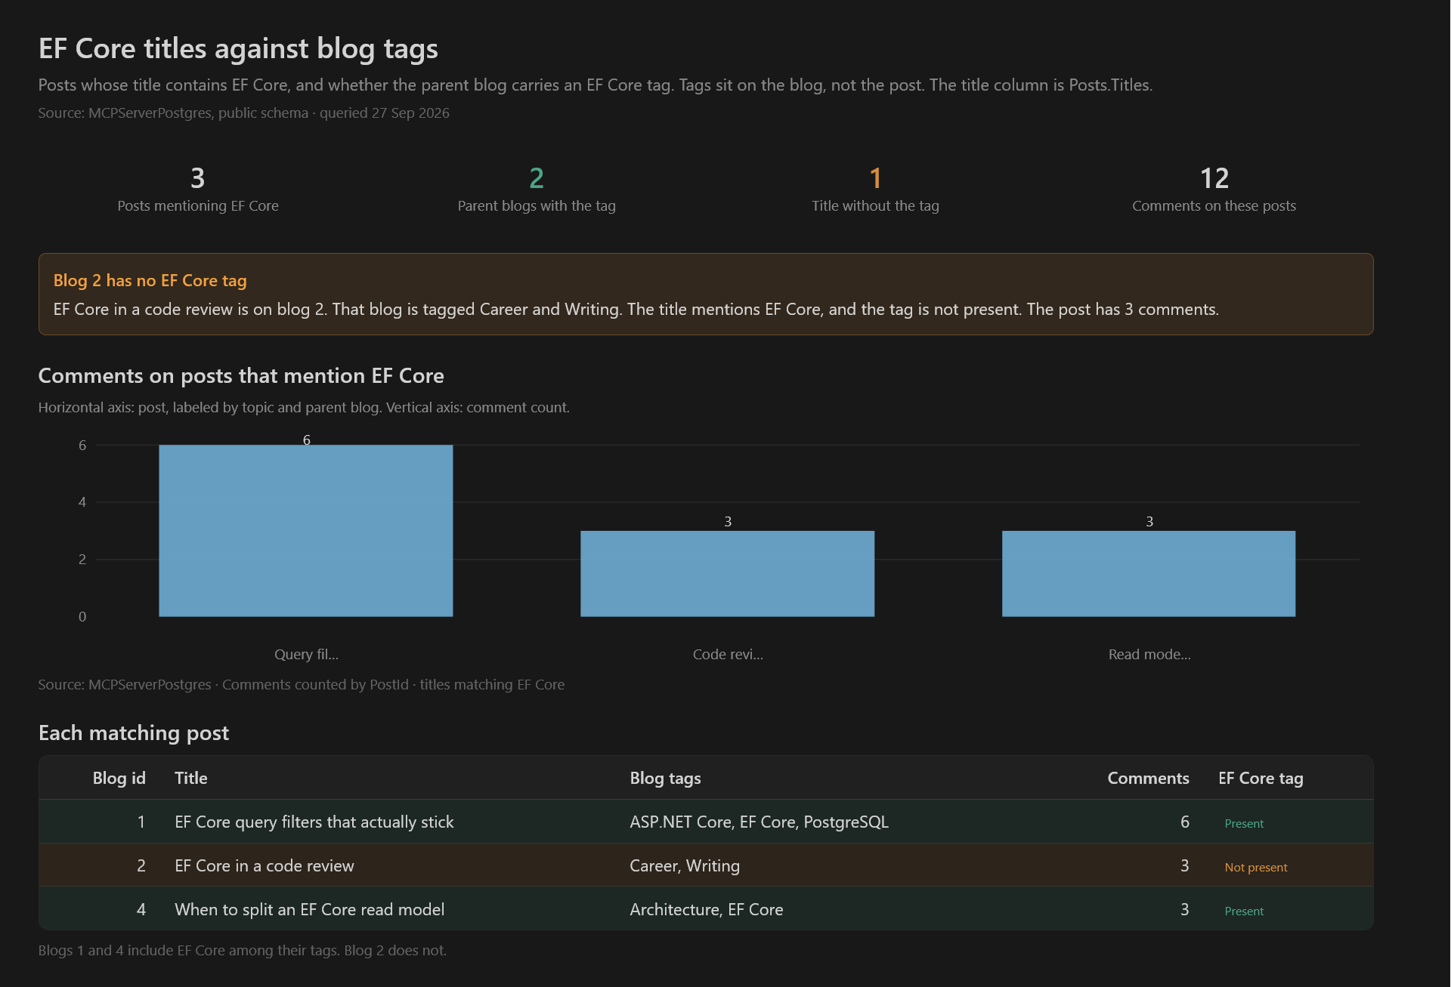Click the 'Present' status in blog 1 row
Screen dimensions: 1451x987
click(x=1244, y=823)
